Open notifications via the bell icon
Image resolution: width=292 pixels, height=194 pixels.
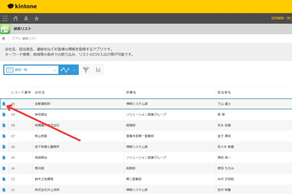point(26,18)
